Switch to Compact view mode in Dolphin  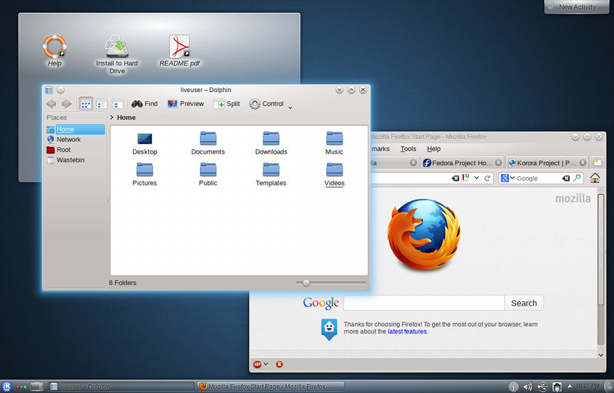[x=102, y=104]
